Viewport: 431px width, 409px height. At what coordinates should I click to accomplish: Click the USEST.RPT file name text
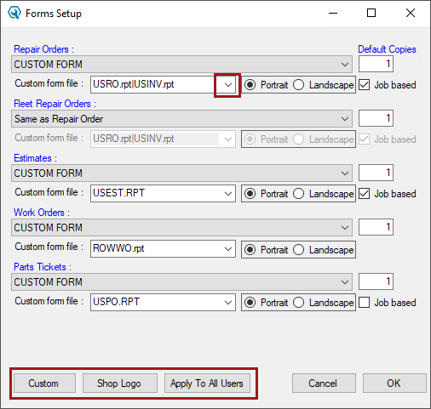tap(119, 193)
